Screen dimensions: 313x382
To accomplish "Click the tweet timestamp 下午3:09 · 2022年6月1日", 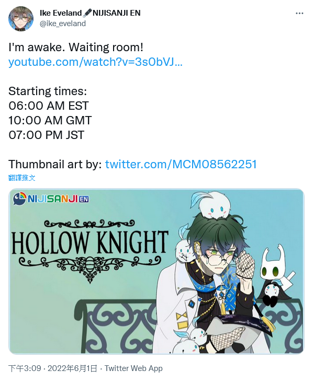I will tap(53, 368).
